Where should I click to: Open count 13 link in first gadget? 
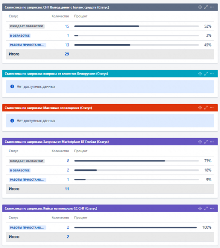pyautogui.click(x=67, y=45)
